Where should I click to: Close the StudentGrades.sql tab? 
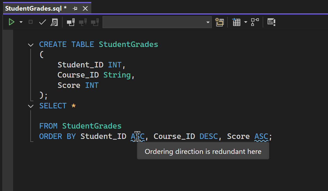pos(85,8)
